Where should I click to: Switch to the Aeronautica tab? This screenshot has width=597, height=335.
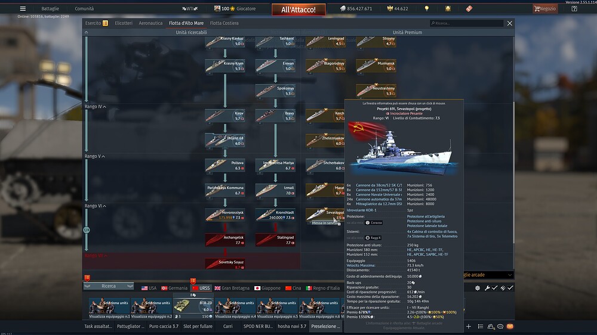150,23
